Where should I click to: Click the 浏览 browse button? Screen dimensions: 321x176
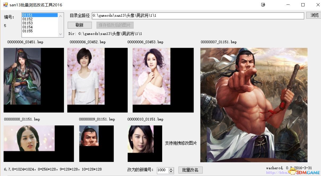pyautogui.click(x=314, y=15)
